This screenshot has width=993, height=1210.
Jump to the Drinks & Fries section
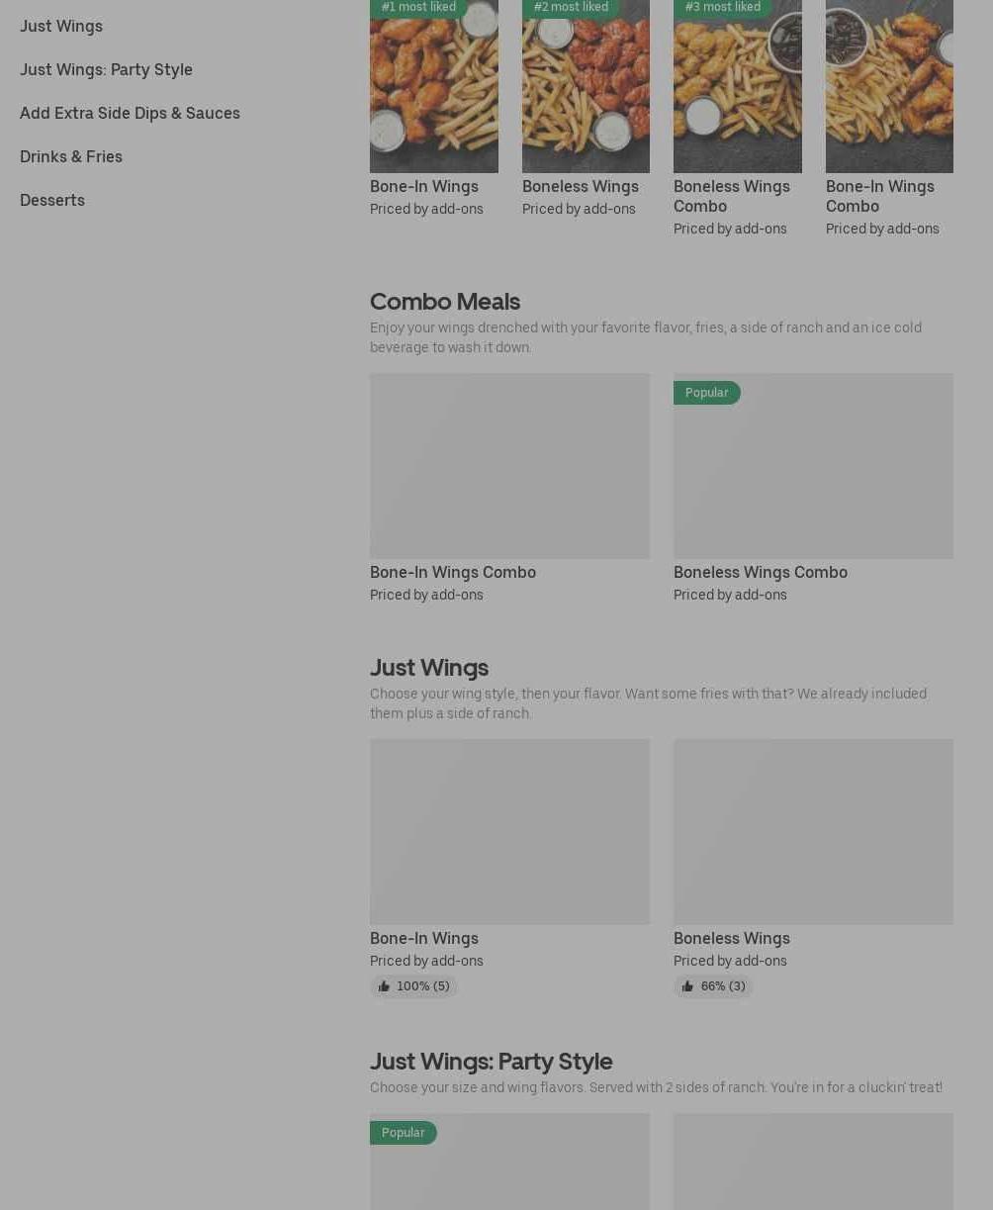tap(71, 156)
